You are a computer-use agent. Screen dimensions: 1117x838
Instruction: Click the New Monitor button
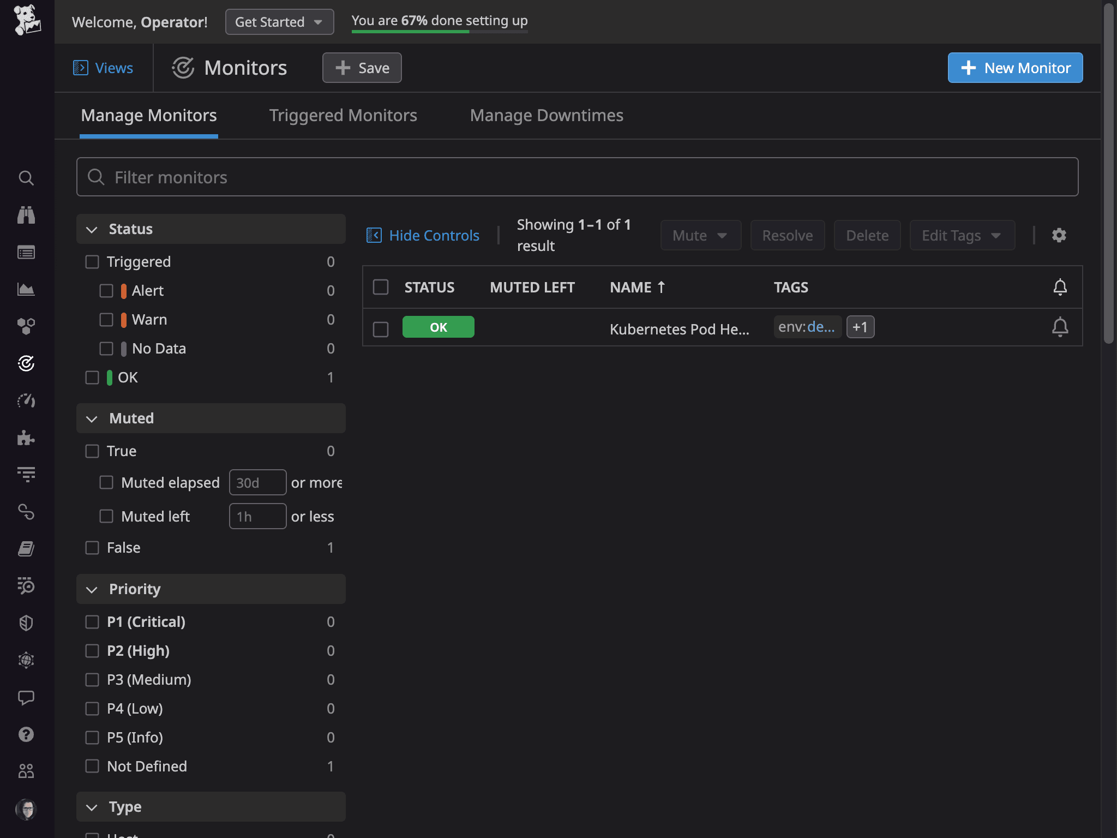(1016, 67)
